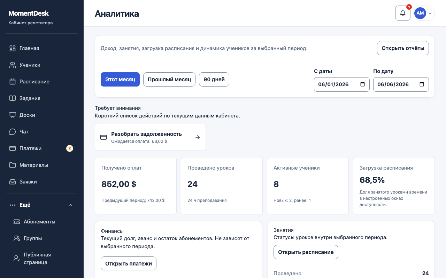
Task: Select the Прошлый месяц period
Action: (169, 79)
